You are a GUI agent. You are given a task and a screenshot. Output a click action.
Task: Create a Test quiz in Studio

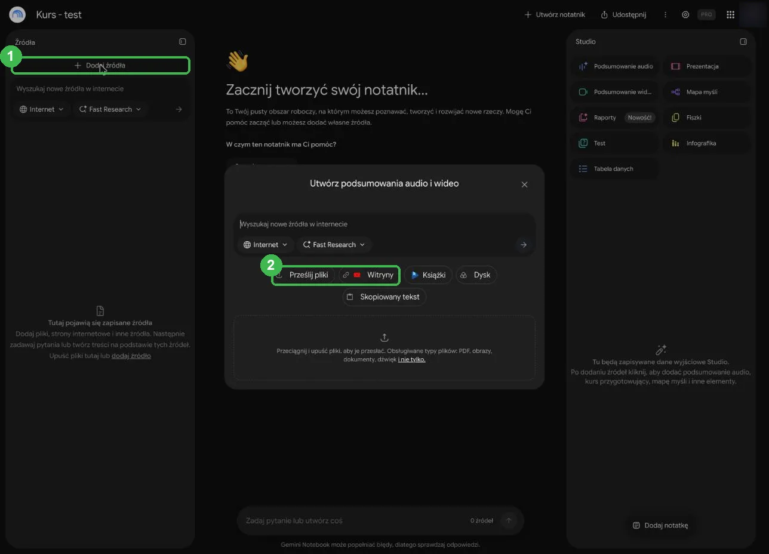click(x=616, y=143)
